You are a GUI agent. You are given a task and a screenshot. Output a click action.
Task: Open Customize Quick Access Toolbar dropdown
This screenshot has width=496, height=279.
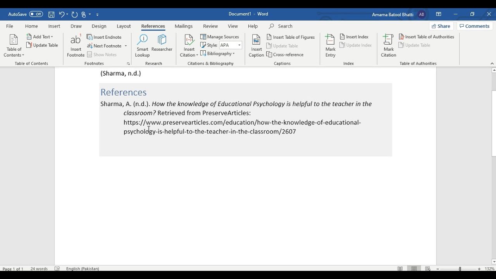click(97, 14)
